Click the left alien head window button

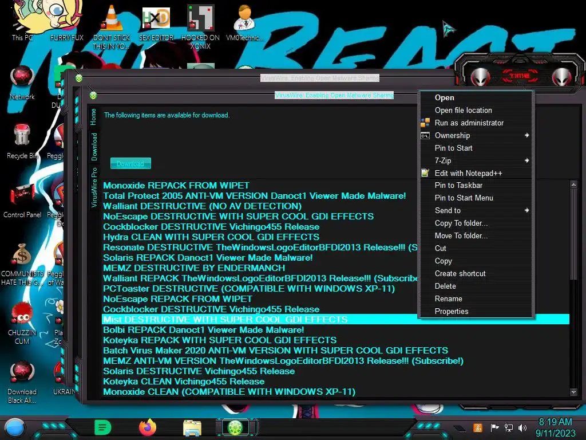480,77
